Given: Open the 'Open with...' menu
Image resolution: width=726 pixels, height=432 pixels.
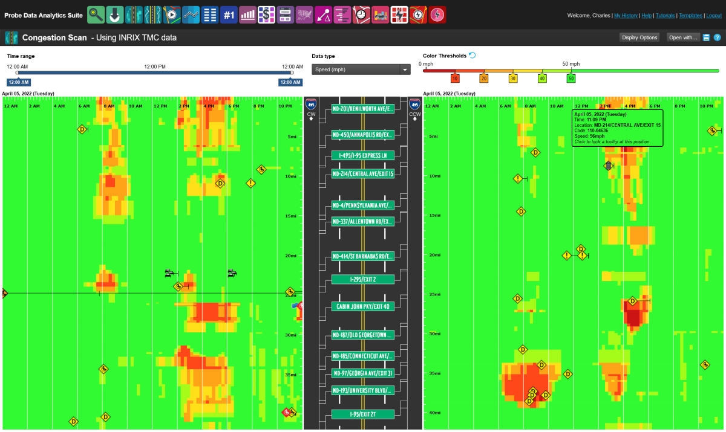Looking at the screenshot, I should [682, 37].
